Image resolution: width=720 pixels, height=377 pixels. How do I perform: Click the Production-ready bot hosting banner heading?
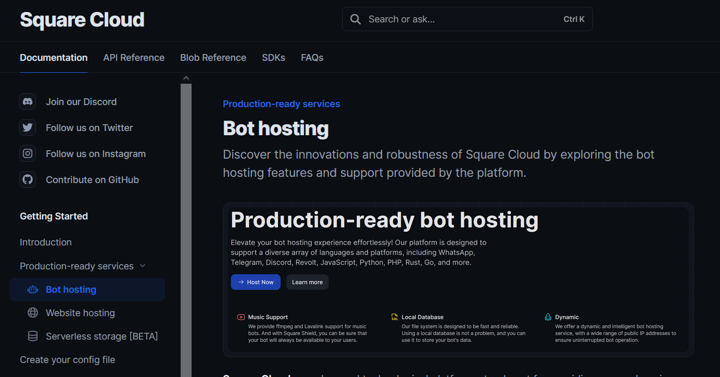pos(384,220)
